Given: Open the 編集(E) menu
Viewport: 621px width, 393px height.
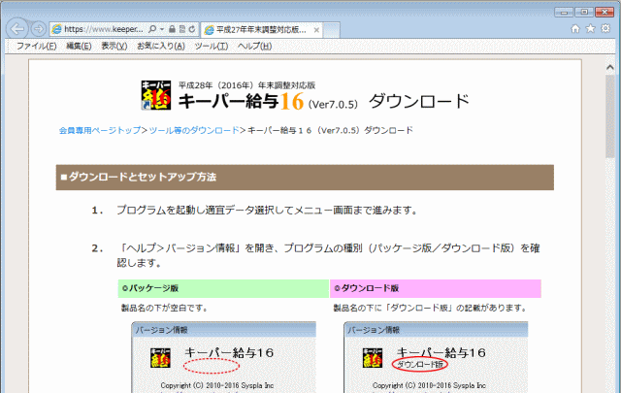Looking at the screenshot, I should coord(79,47).
